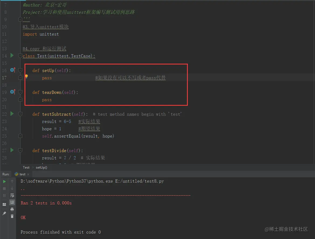Toggle scroll to end of console output
315x239 pixels.
pyautogui.click(x=12, y=202)
